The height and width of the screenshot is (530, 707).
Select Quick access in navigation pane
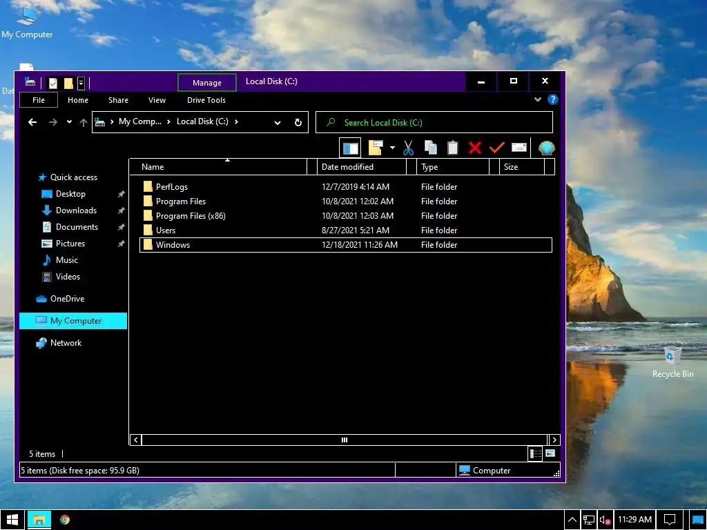coord(73,177)
